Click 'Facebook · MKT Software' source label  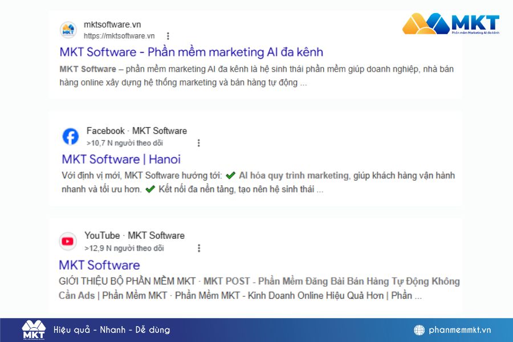137,131
